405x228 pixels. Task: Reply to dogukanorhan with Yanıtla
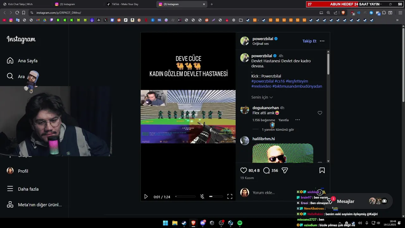coord(283,120)
